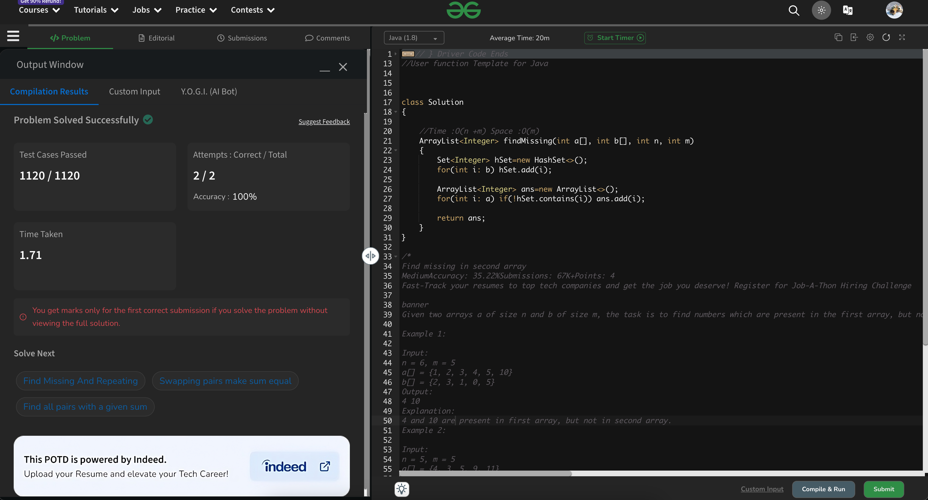Reset code with the refresh icon
Screen dimensions: 928x500
click(x=886, y=37)
